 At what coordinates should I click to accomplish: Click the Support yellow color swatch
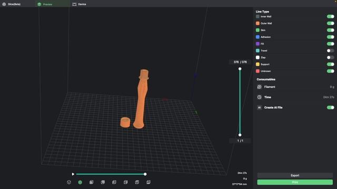[257, 64]
